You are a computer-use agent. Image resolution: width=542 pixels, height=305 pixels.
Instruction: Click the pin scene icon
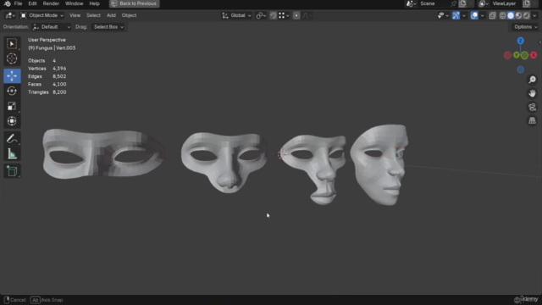(x=454, y=3)
